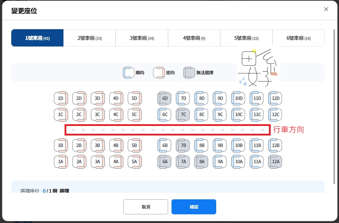The height and width of the screenshot is (223, 339).
Task: Select seat 6C forward-facing
Action: pyautogui.click(x=164, y=114)
